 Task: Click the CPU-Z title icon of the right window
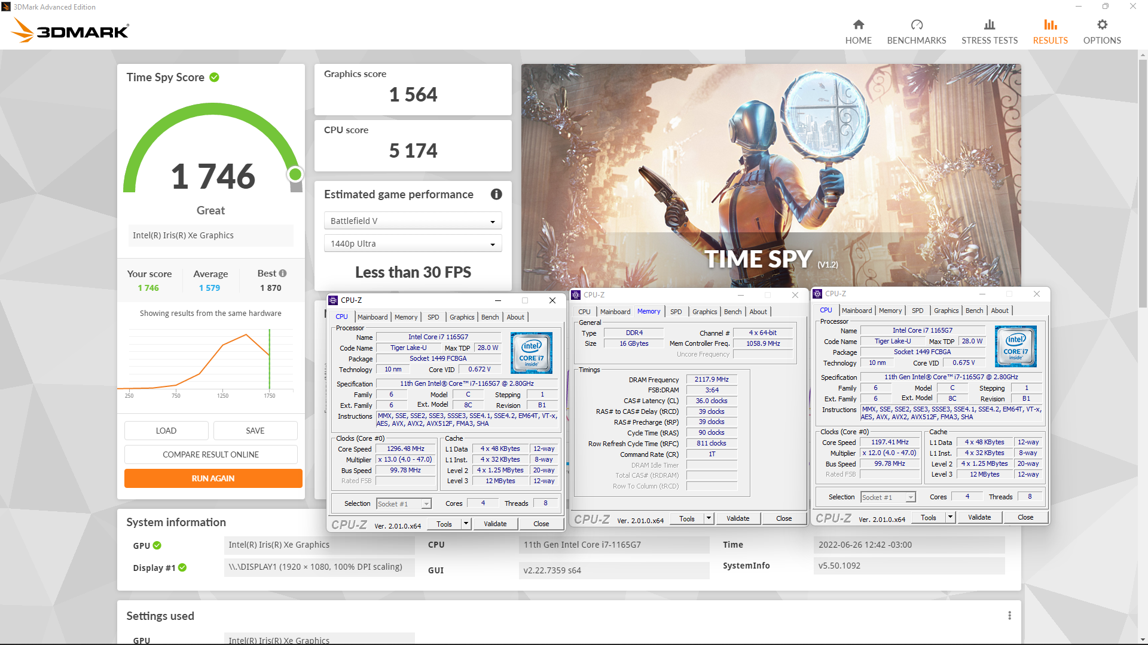(818, 294)
